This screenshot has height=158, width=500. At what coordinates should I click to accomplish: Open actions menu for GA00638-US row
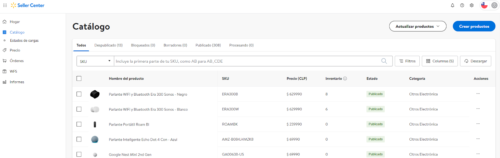tap(478, 154)
